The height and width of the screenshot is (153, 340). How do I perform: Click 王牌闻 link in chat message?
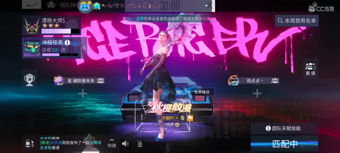click(x=95, y=143)
